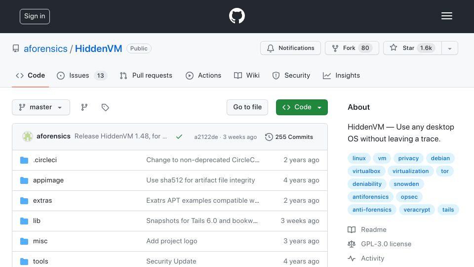Image resolution: width=474 pixels, height=267 pixels.
Task: Click the GitHub Octocat logo
Action: 237,16
